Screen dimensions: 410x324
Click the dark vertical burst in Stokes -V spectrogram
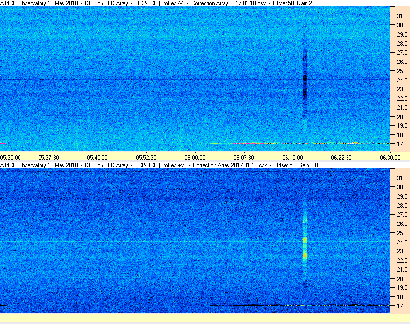(305, 77)
